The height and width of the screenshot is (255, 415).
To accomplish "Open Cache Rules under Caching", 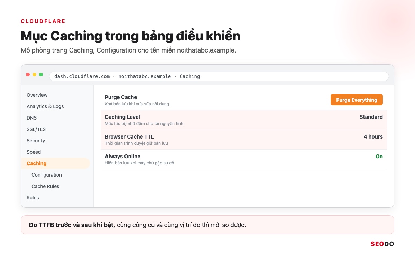I will point(45,186).
